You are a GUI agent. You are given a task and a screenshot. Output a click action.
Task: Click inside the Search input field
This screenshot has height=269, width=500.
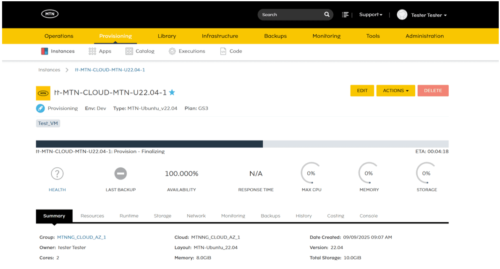tap(290, 15)
